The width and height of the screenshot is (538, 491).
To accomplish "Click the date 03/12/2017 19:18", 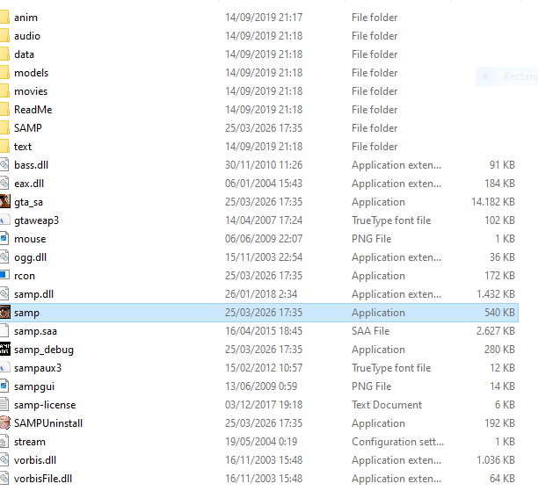I will [264, 405].
